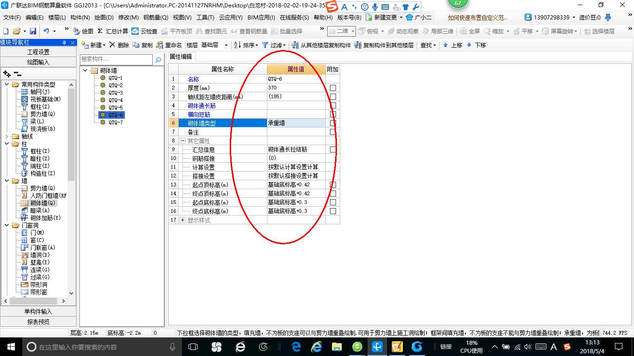This screenshot has height=356, width=634.
Task: Click the 搜索构件 search field
Action: click(x=116, y=59)
